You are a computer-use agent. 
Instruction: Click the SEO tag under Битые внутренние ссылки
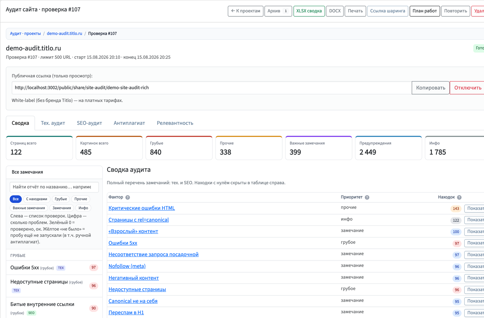pos(31,313)
